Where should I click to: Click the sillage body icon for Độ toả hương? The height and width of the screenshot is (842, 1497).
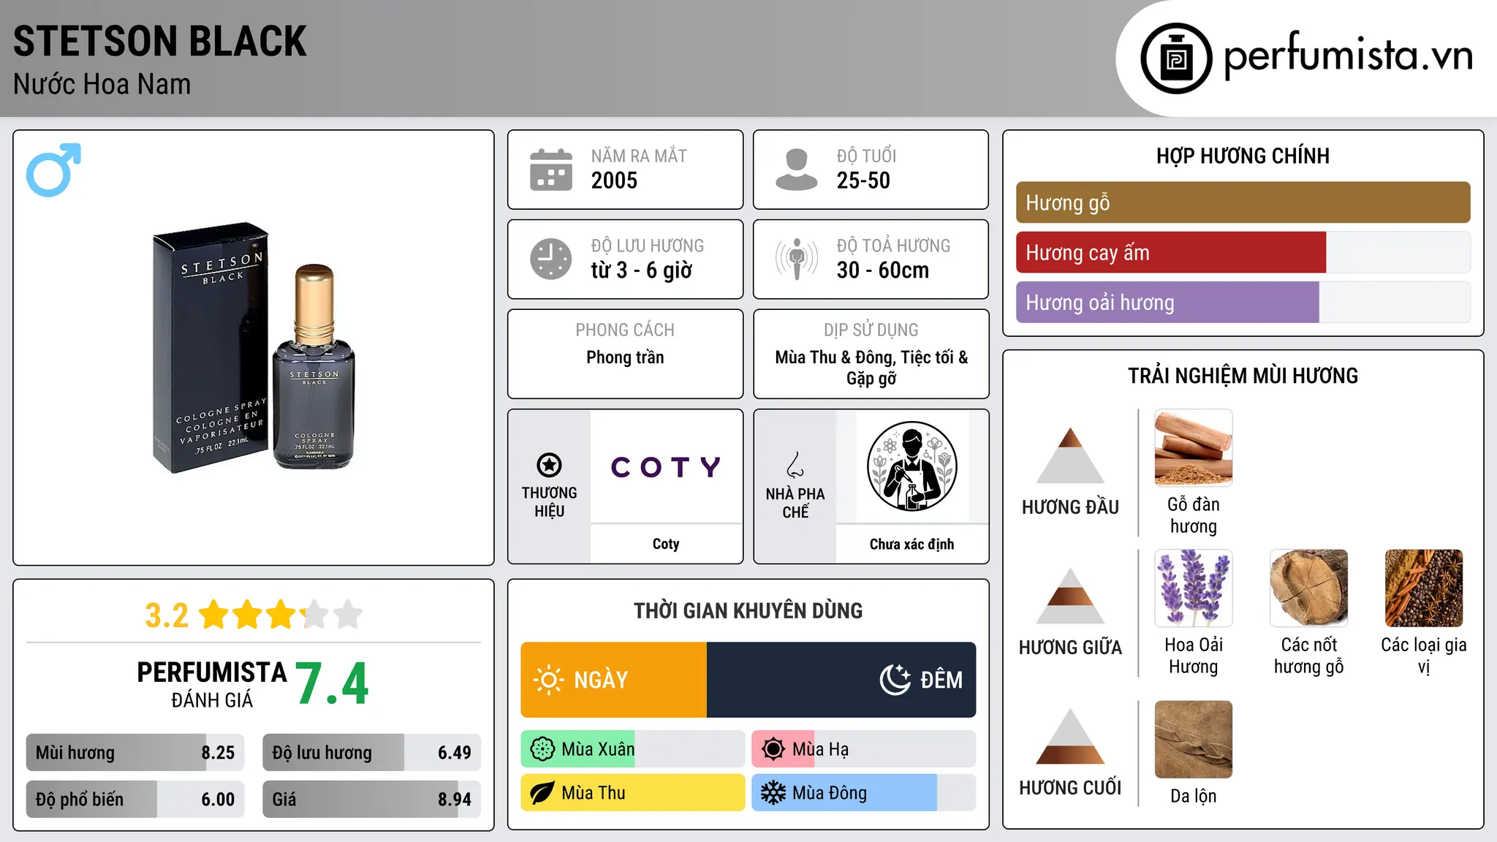797,259
